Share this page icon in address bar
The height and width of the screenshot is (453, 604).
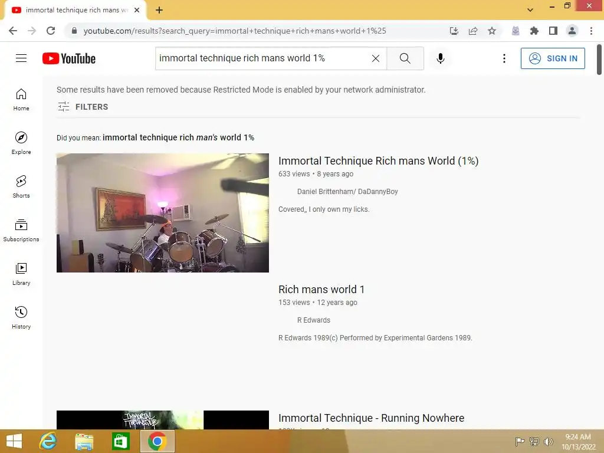coord(473,31)
